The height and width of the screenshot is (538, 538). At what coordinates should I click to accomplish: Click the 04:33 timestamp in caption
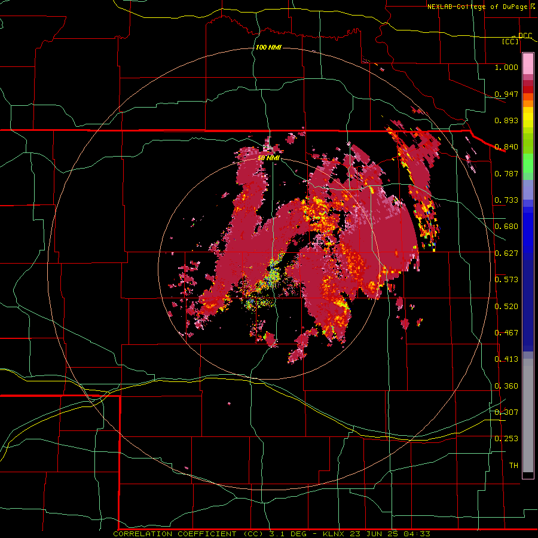tap(417, 534)
